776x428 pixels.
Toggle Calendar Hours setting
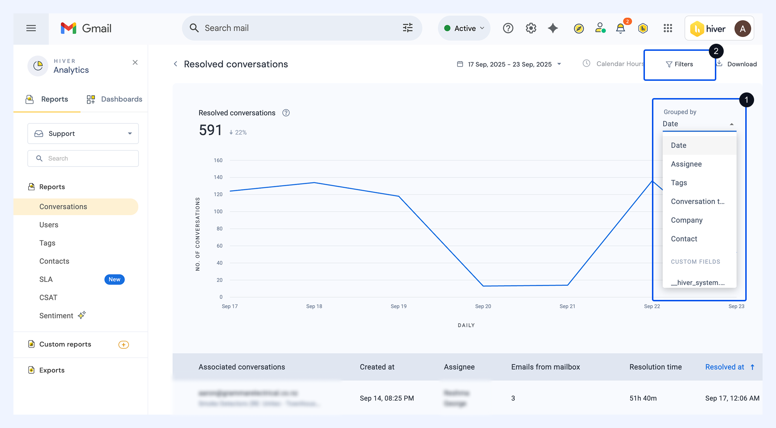point(613,64)
